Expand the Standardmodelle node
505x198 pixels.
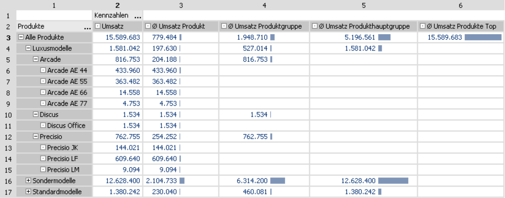coord(28,191)
